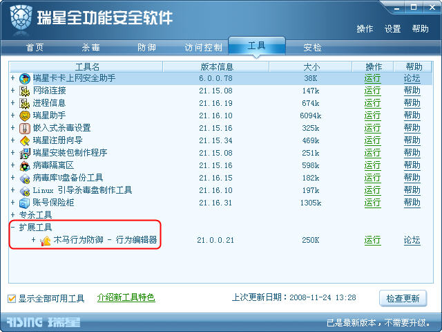The image size is (442, 332).
Task: Click the 瑞星注册向导 icon
Action: point(25,140)
